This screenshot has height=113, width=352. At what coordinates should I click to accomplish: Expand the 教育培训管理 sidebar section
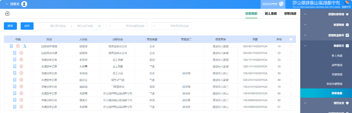(x=326, y=14)
